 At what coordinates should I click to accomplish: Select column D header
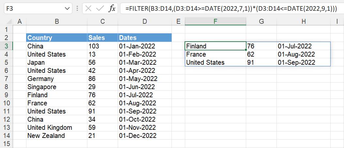144,21
